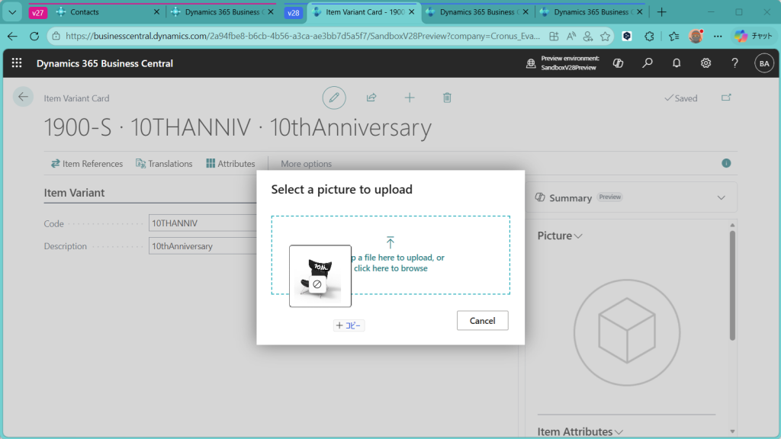Open the Settings gear in header
The image size is (781, 439).
pos(706,63)
